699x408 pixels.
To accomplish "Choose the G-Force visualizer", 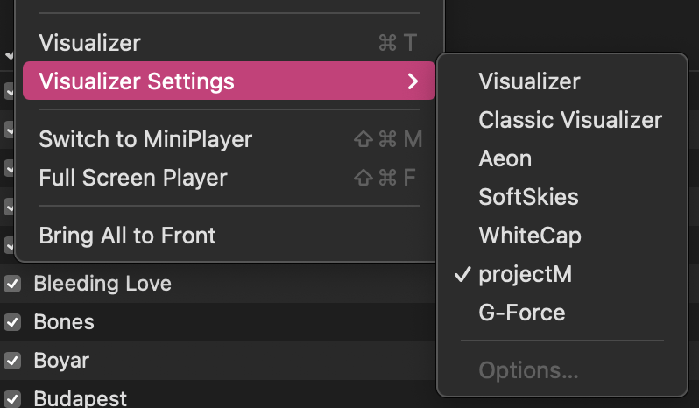I will (522, 313).
